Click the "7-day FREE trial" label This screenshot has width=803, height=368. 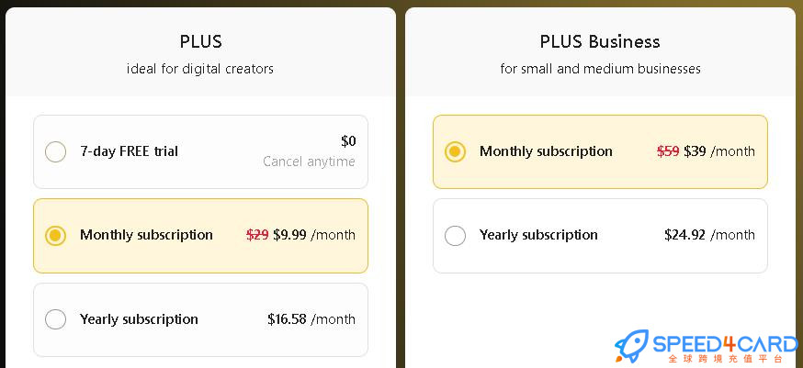129,151
